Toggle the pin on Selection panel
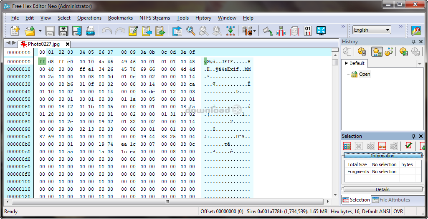Viewport: 428px width, 219px height. click(x=414, y=136)
